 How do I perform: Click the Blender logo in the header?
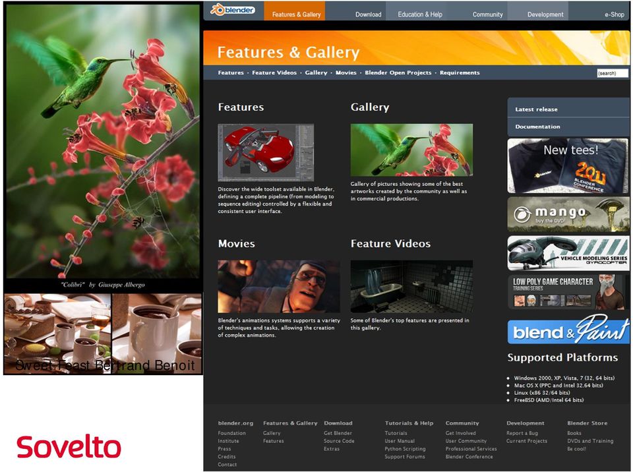(233, 10)
